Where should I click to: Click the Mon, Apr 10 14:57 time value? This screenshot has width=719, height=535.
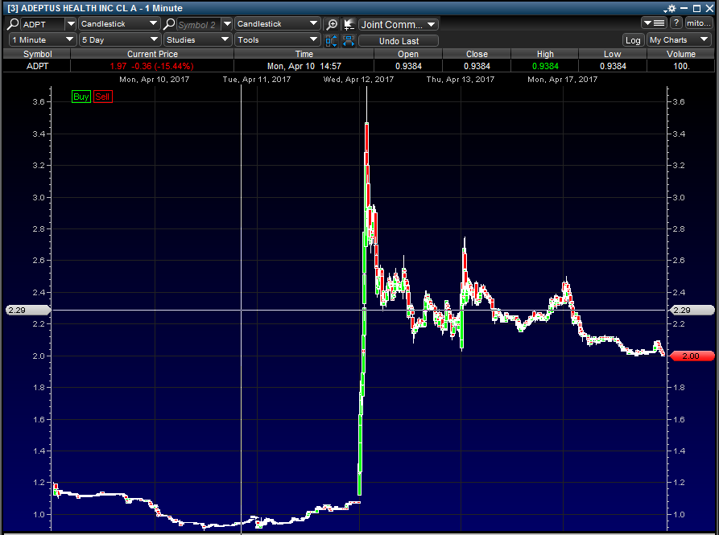(304, 67)
